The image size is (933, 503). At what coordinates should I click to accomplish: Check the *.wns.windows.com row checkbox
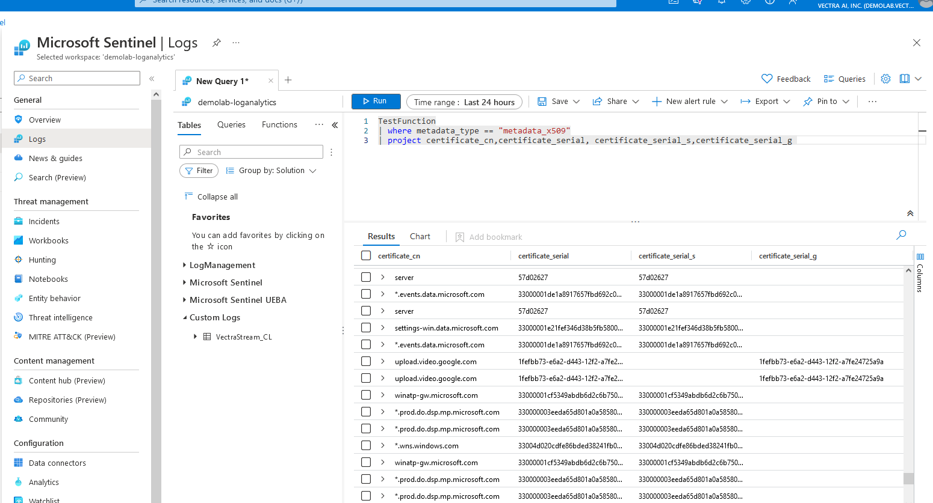click(366, 445)
